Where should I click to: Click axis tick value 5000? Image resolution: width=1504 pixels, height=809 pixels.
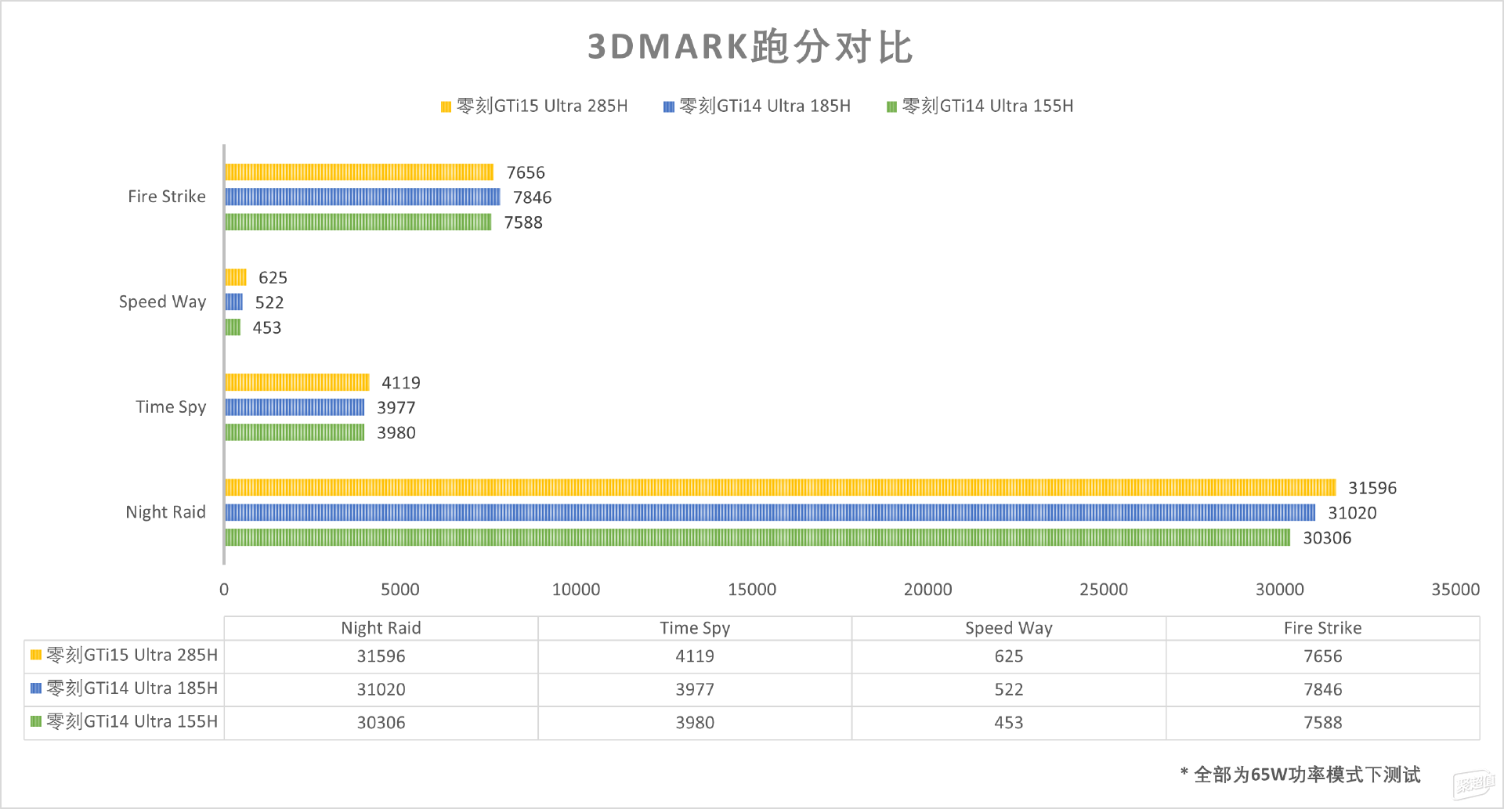click(400, 590)
